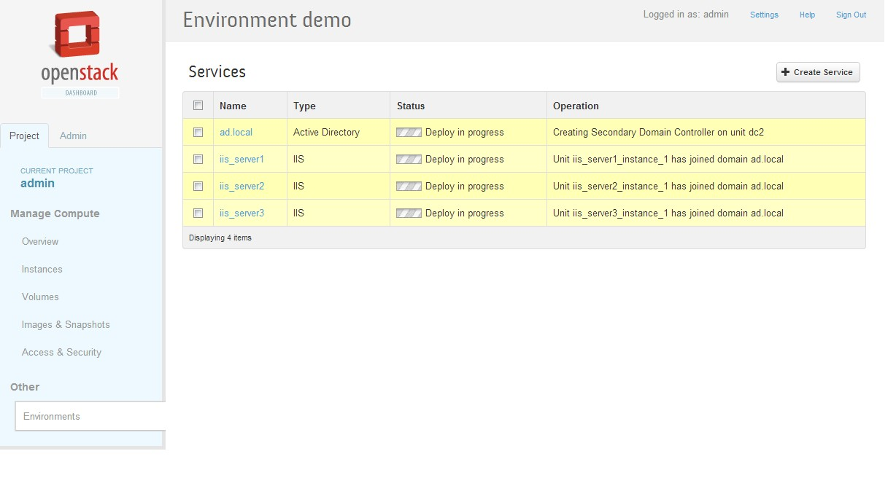Select the iis_server1 row checkbox
Viewport: 896px width, 486px height.
(198, 160)
